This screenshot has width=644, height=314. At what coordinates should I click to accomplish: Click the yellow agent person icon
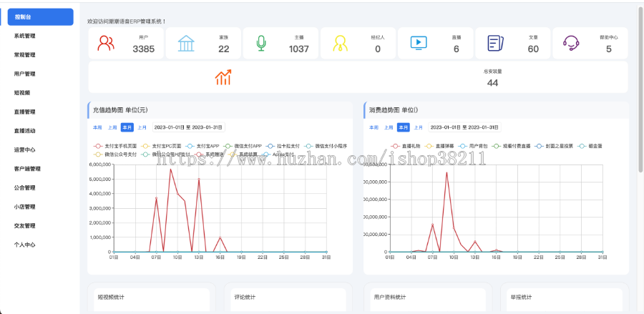340,43
